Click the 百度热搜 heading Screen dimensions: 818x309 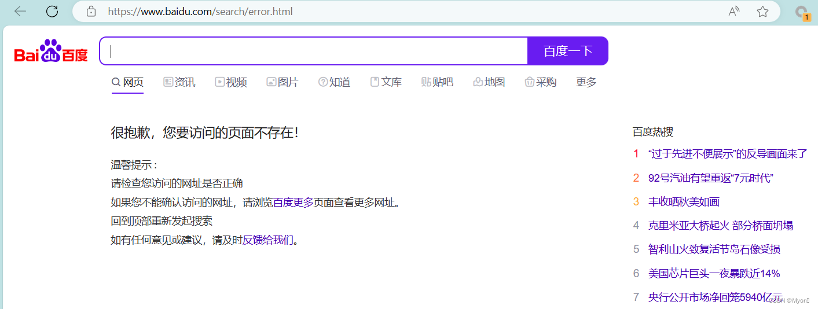(x=653, y=132)
